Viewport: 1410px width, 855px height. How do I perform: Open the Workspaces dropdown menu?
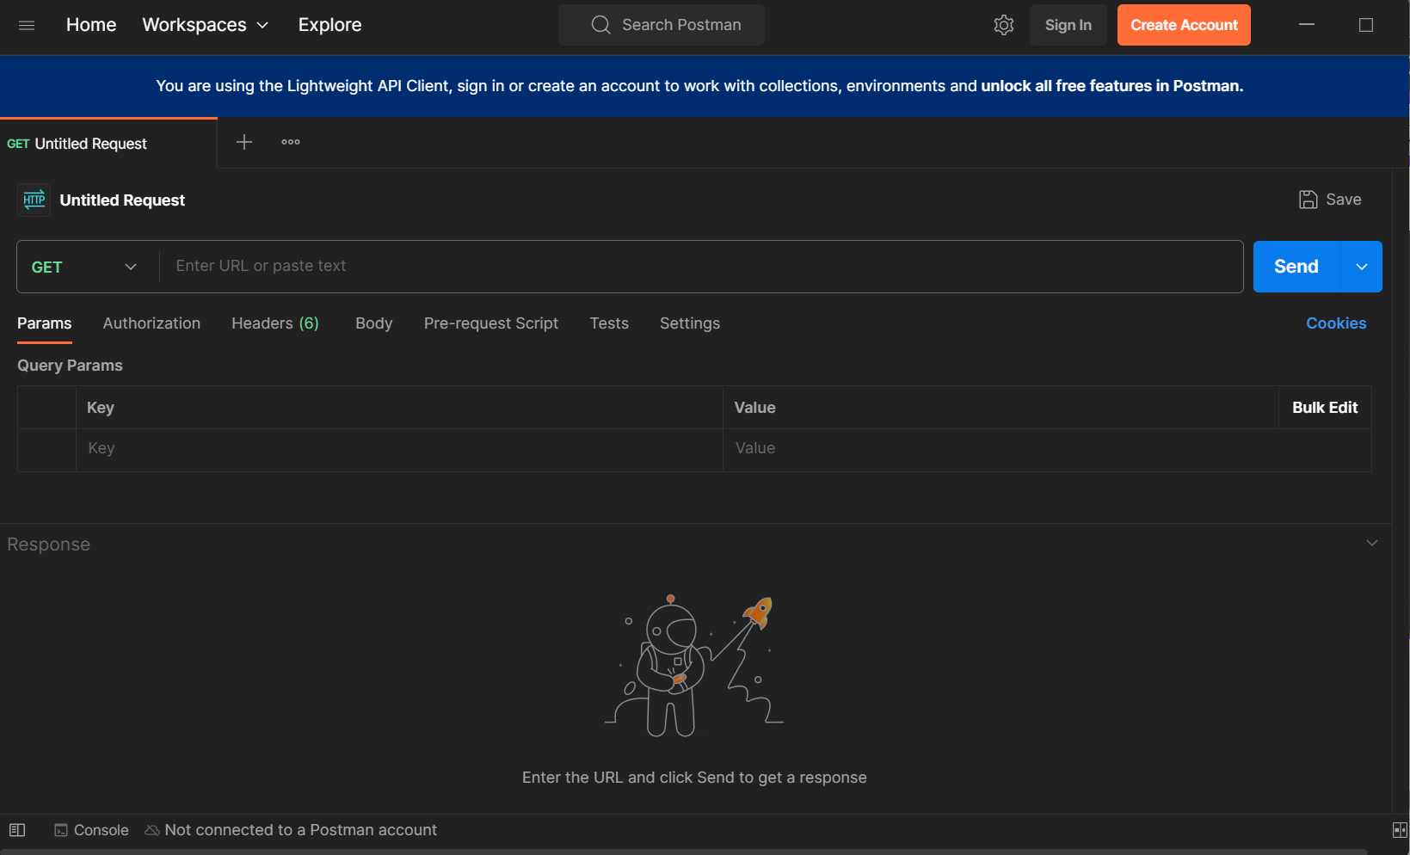click(206, 25)
